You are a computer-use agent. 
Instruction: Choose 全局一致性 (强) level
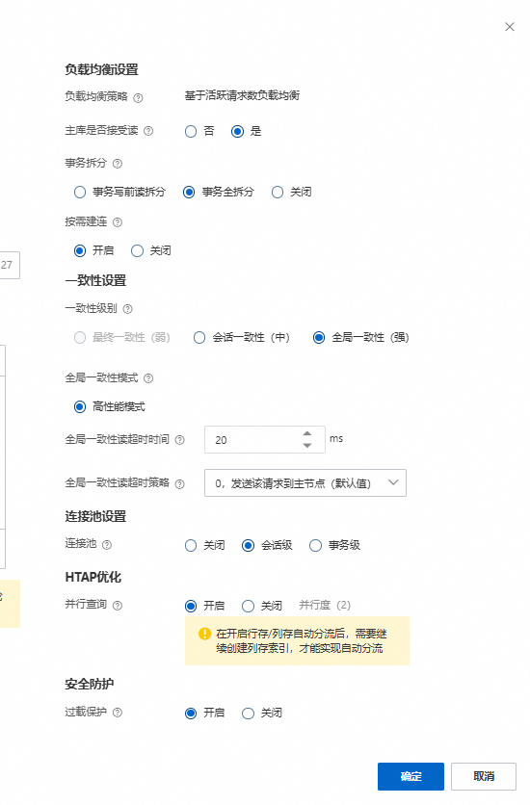click(319, 337)
